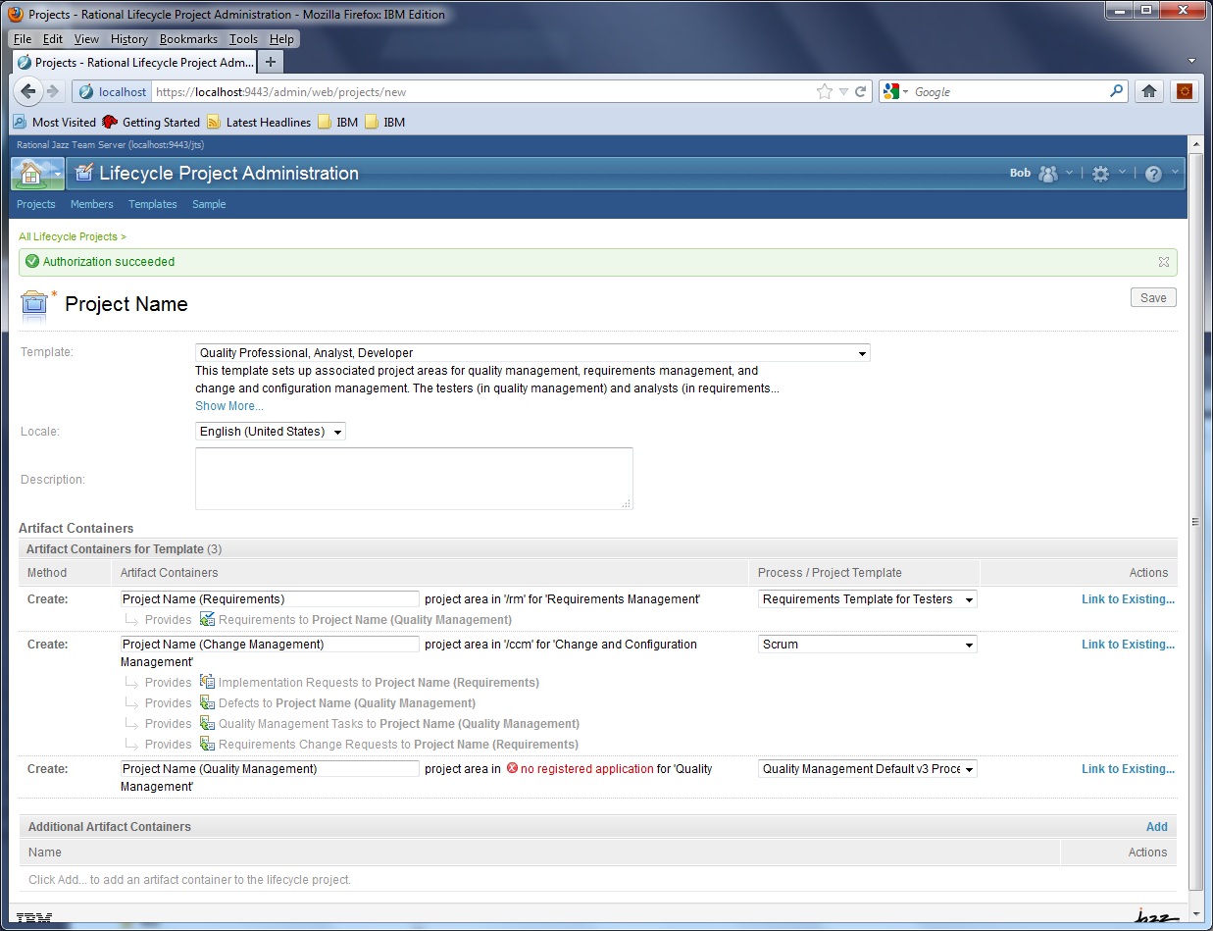Image resolution: width=1213 pixels, height=931 pixels.
Task: Click the Implementation Requests icon
Action: point(207,682)
